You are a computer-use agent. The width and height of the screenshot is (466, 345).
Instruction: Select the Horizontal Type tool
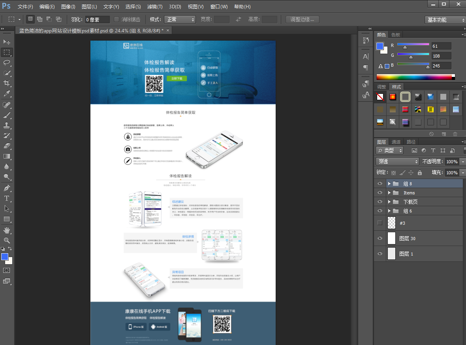click(x=7, y=198)
